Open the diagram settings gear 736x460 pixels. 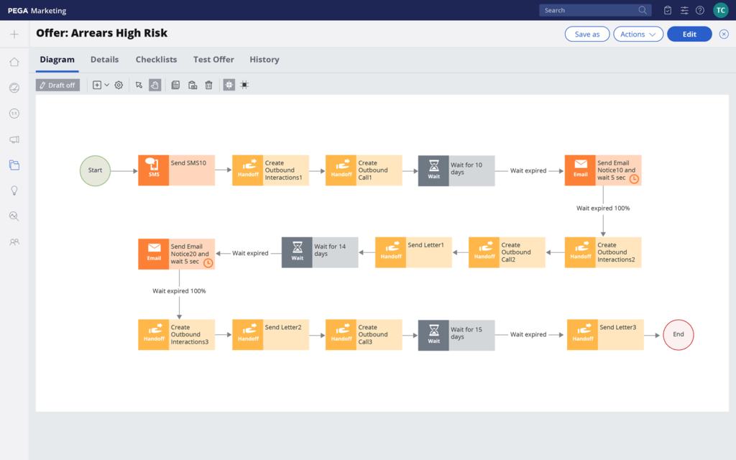(x=119, y=85)
